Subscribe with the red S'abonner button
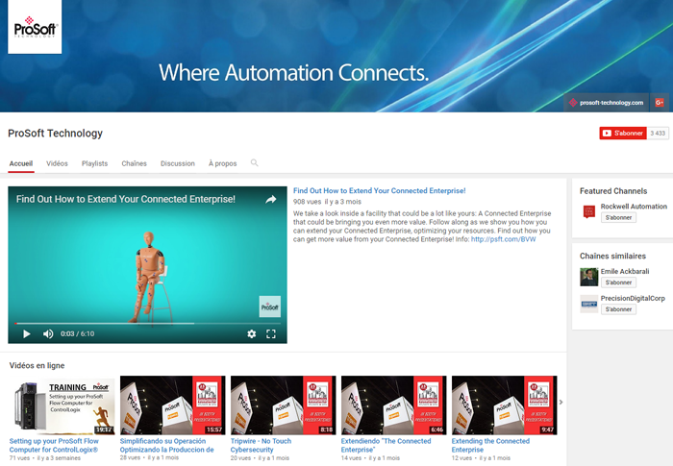 coord(623,133)
